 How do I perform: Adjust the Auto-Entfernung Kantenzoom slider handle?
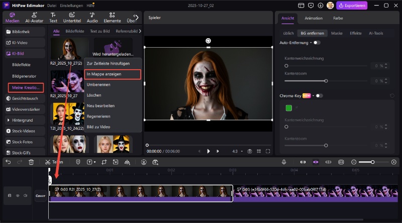coord(326,81)
